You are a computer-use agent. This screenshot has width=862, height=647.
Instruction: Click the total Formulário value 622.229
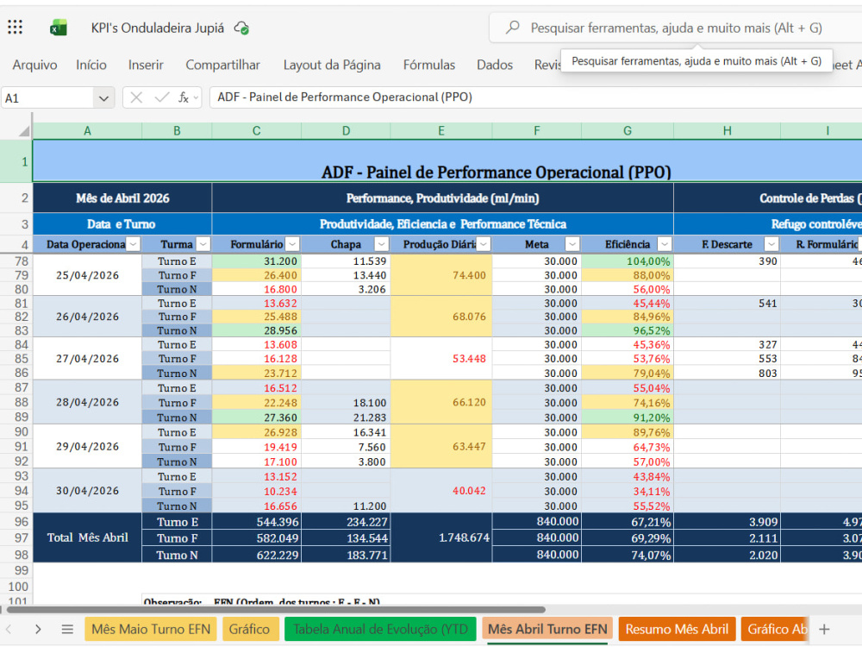click(257, 555)
